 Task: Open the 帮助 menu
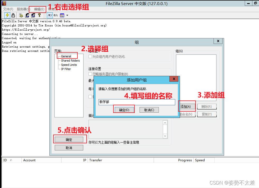click(52, 9)
